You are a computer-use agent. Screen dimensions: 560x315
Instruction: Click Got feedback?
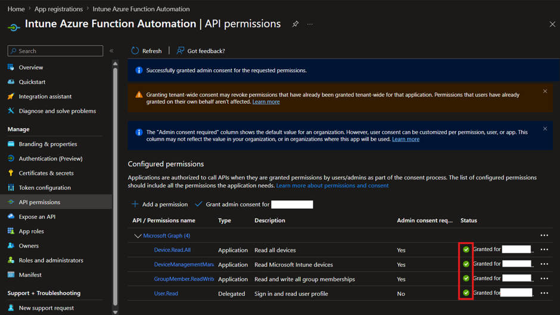[201, 51]
